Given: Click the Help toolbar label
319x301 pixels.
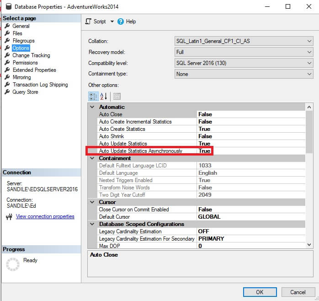Looking at the screenshot, I should [131, 21].
